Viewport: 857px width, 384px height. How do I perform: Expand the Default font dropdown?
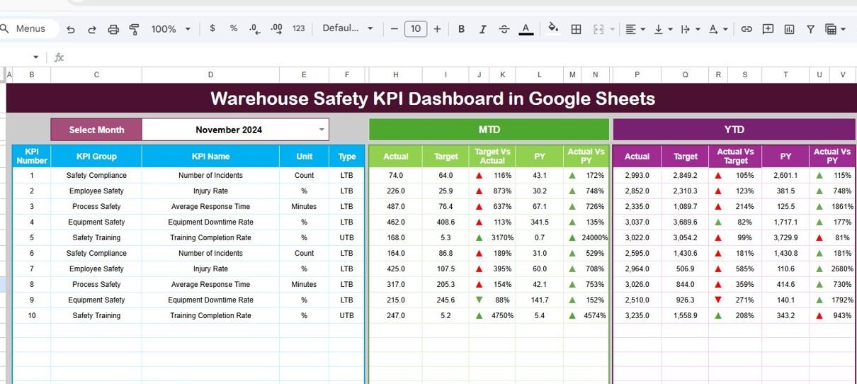pyautogui.click(x=348, y=29)
